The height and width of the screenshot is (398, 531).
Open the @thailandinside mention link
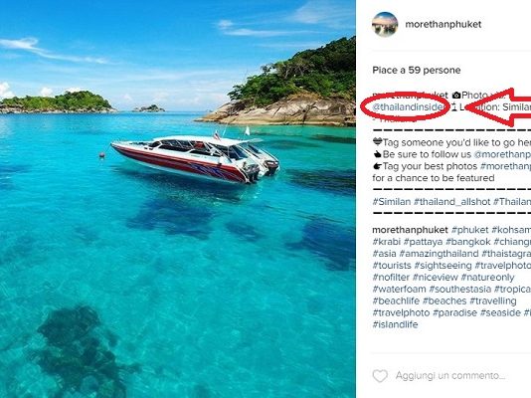pos(409,107)
